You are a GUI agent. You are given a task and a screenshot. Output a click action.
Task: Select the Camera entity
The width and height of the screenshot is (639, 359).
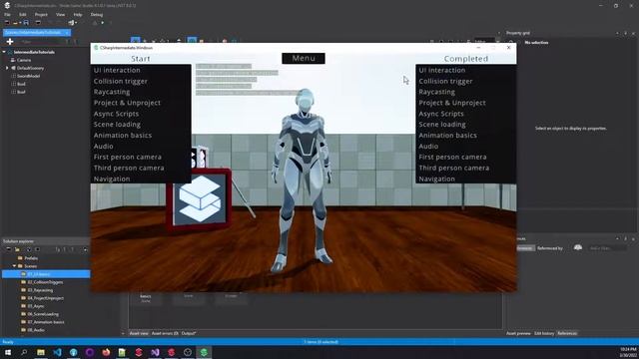coord(24,60)
